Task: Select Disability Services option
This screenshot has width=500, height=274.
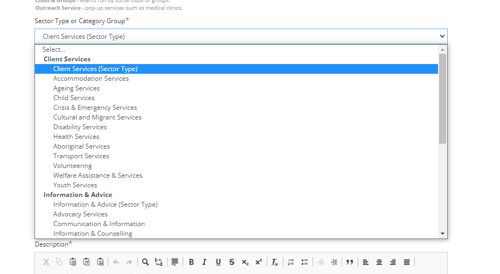Action: pyautogui.click(x=237, y=127)
